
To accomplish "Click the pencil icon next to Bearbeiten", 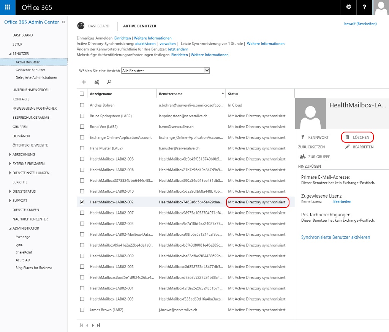I will click(x=347, y=147).
